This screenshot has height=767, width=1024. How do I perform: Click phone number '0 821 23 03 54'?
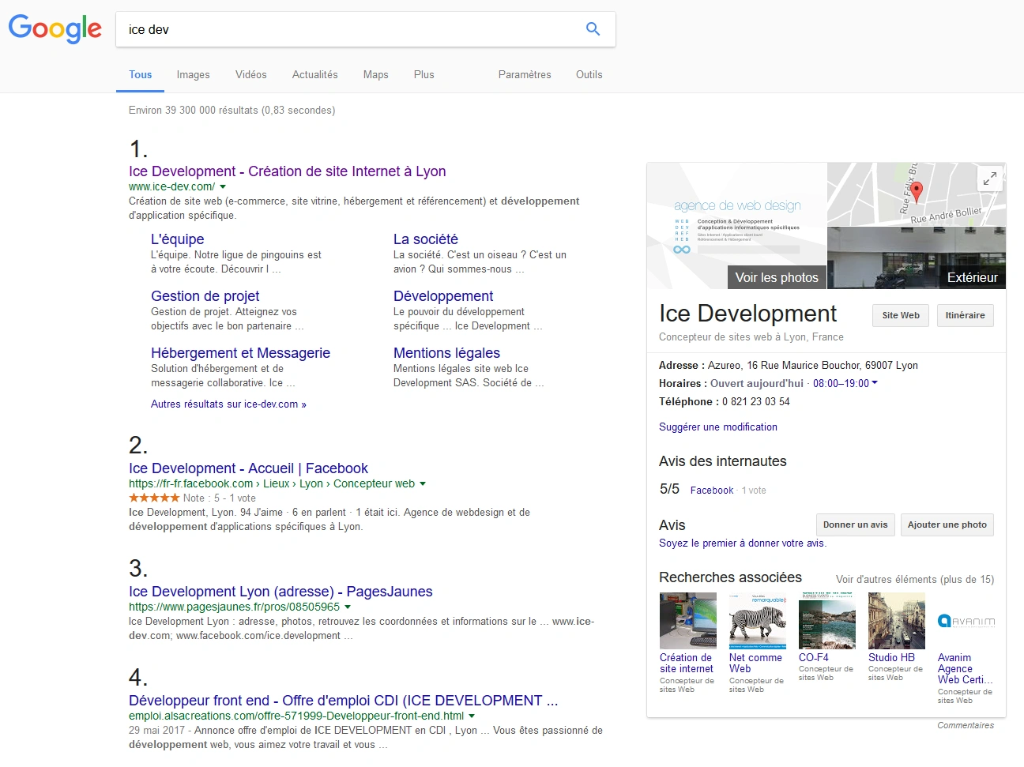click(756, 402)
